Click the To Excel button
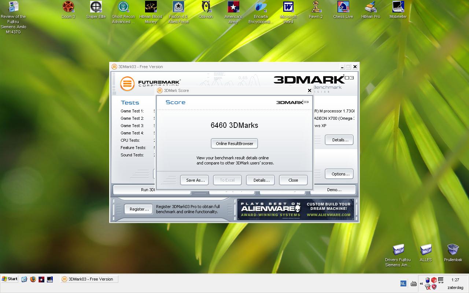The image size is (469, 293). pyautogui.click(x=227, y=180)
